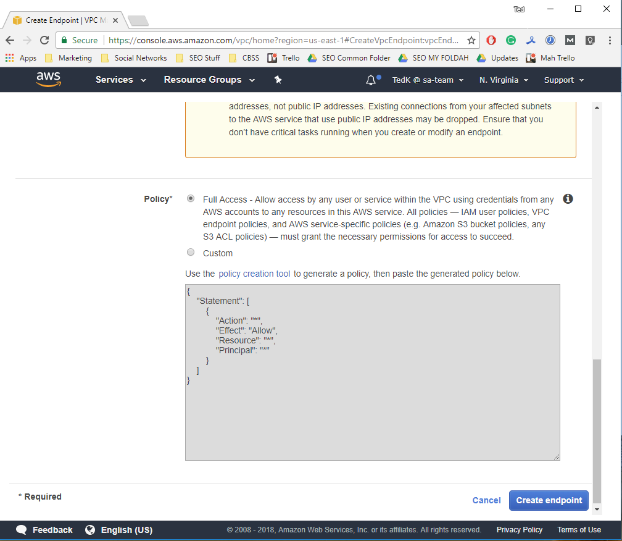622x541 pixels.
Task: Select the Custom policy radio button
Action: click(x=191, y=253)
